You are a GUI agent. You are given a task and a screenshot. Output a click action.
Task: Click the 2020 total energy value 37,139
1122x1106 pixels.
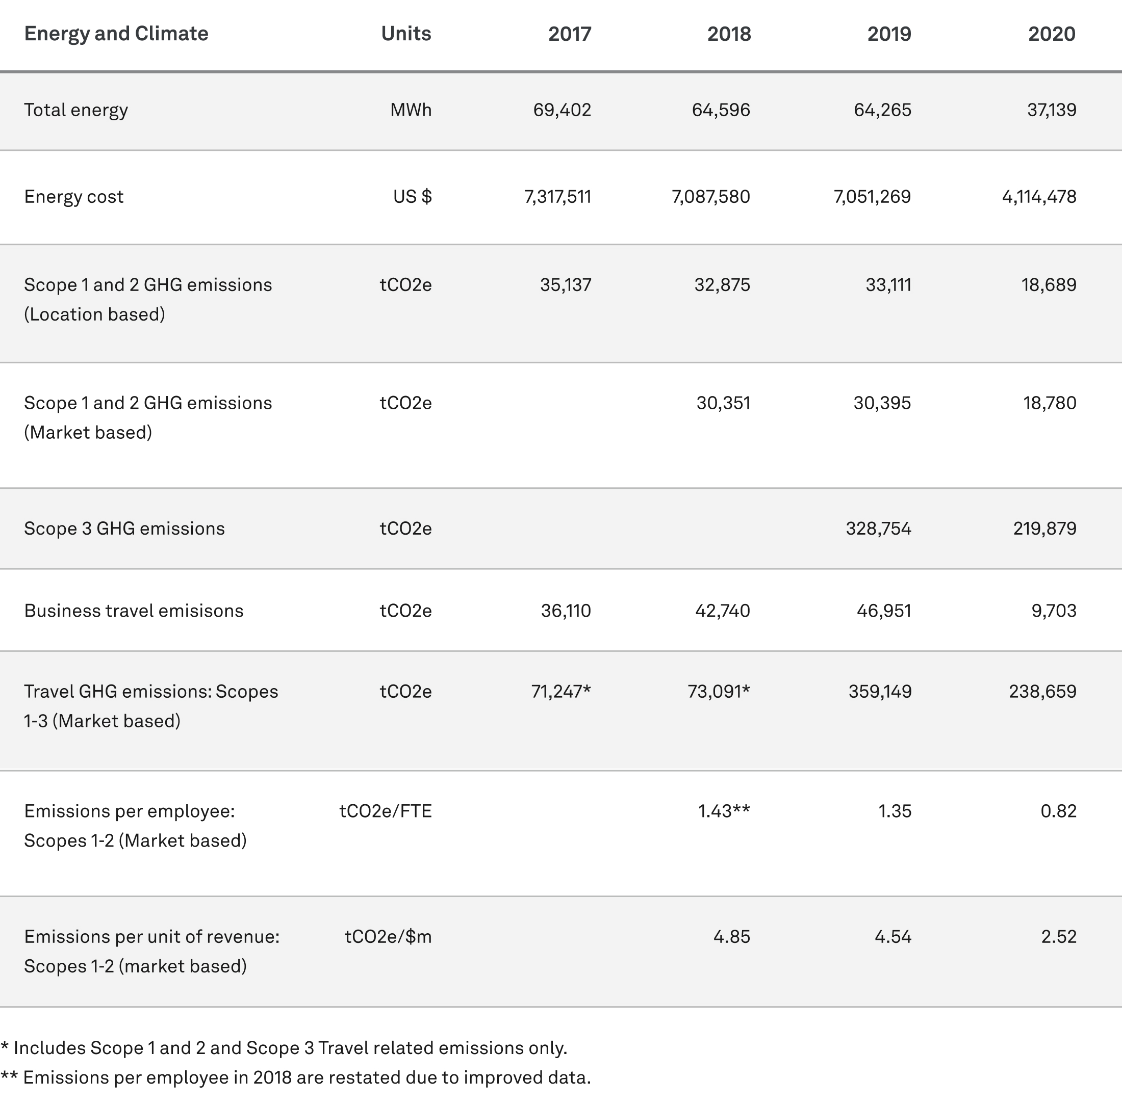1052,110
